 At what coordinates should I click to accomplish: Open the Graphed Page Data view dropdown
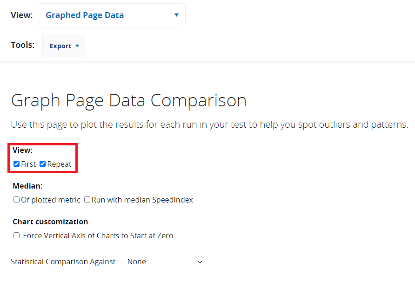[x=111, y=15]
